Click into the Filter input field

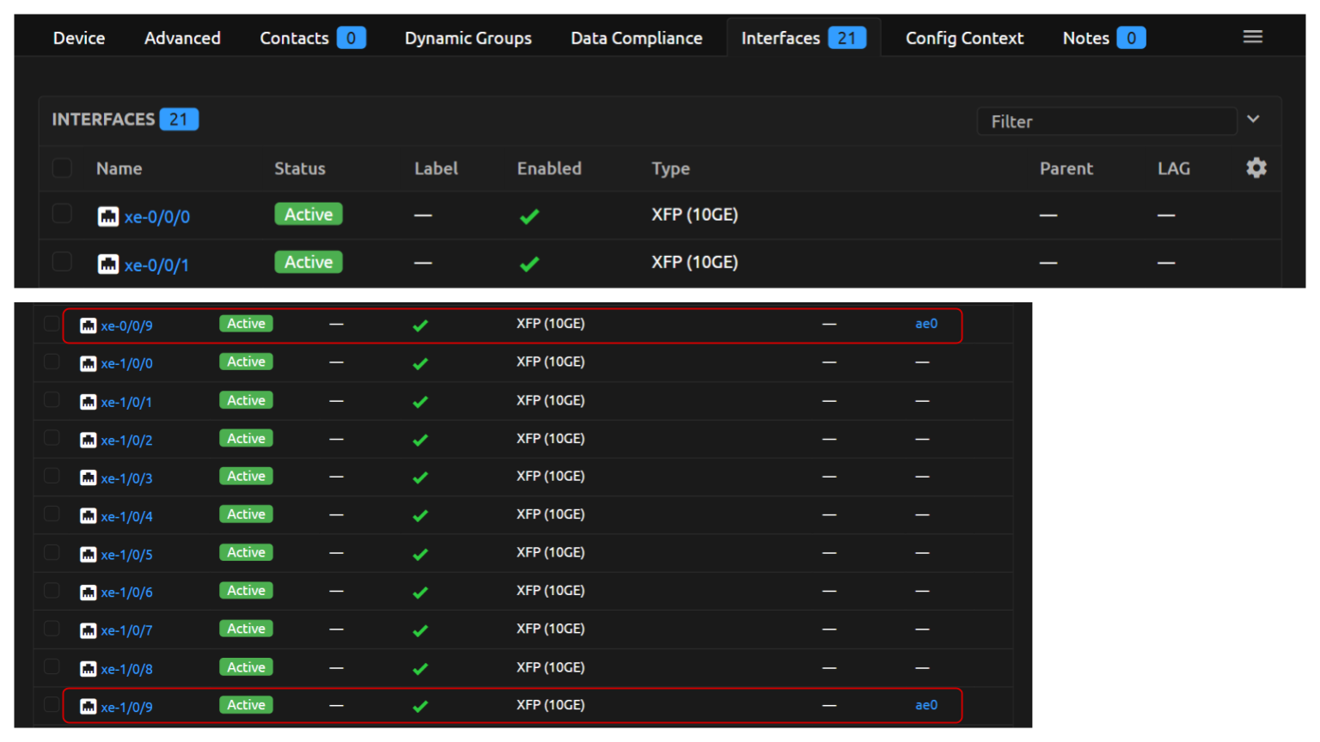pos(1106,121)
